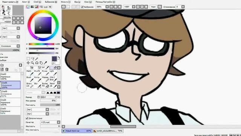This screenshot has width=241, height=136.
Task: Open the Фильтр menu
Action: [66, 2]
